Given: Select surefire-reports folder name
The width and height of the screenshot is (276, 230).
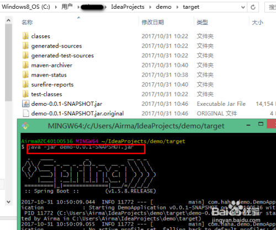Looking at the screenshot, I should [x=52, y=84].
